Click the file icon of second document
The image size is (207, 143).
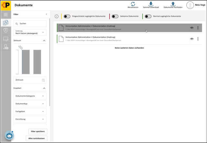[x=61, y=39]
